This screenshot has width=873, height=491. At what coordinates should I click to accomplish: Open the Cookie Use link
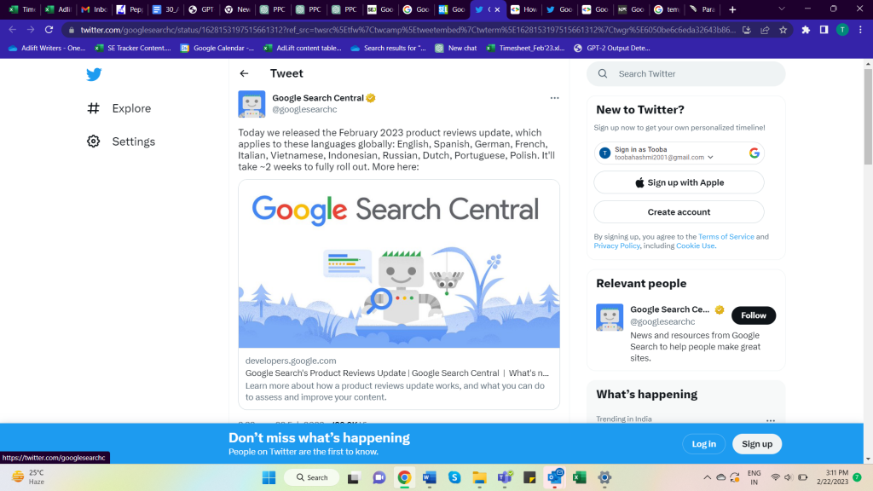click(696, 245)
